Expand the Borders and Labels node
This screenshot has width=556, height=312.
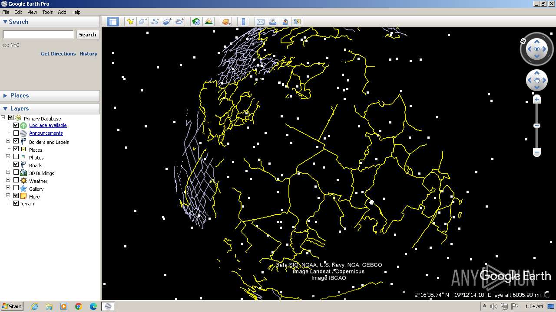(x=8, y=141)
